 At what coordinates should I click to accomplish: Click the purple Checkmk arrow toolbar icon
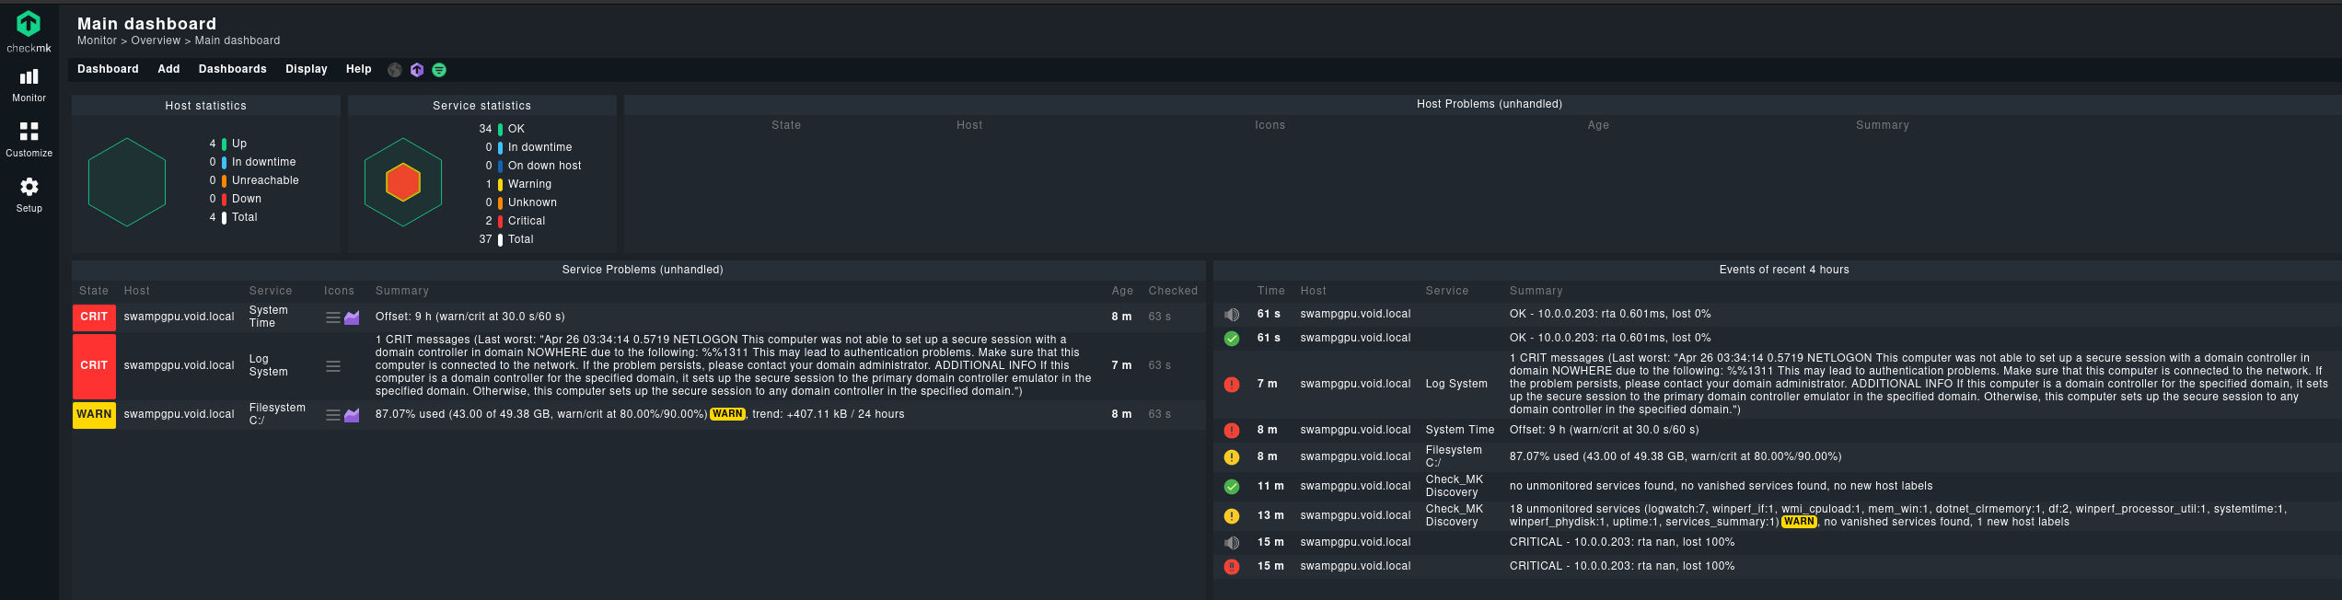(x=417, y=70)
